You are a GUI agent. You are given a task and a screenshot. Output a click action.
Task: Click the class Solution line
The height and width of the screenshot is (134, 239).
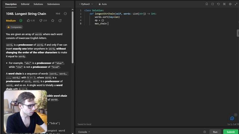[94, 10]
